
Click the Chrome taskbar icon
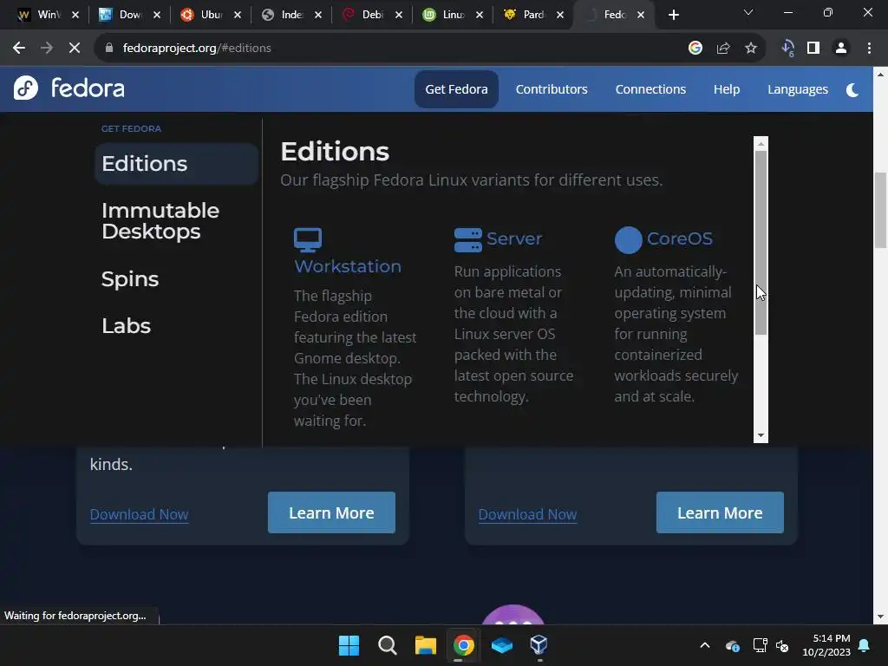click(x=463, y=645)
